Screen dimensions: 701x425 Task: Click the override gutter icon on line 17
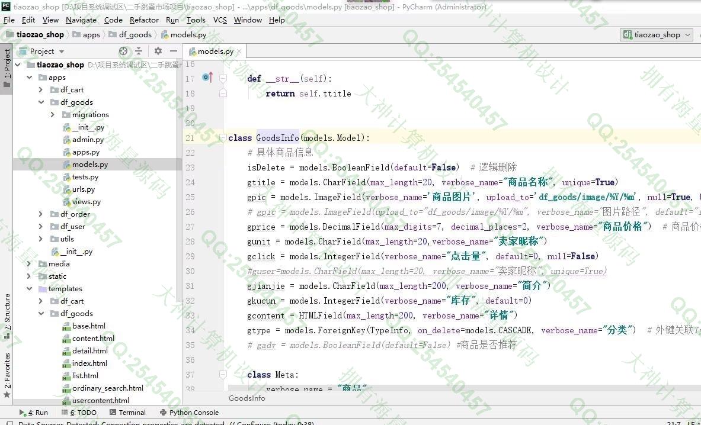[207, 78]
